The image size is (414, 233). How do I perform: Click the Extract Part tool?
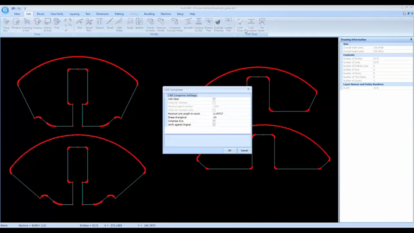tap(209, 25)
